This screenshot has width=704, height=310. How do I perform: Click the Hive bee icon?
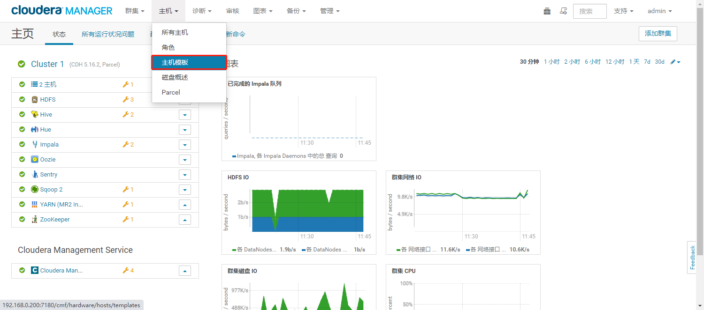point(35,114)
